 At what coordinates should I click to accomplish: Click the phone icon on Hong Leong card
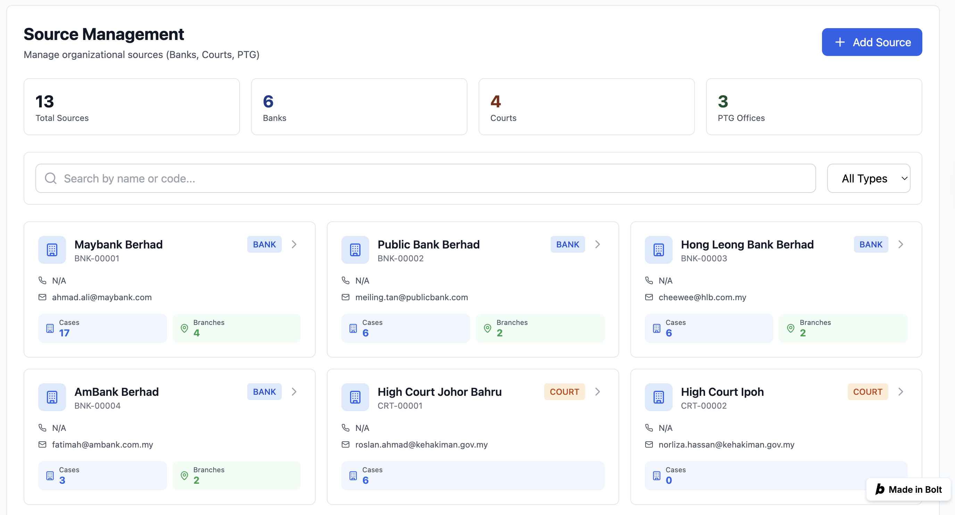coord(649,280)
